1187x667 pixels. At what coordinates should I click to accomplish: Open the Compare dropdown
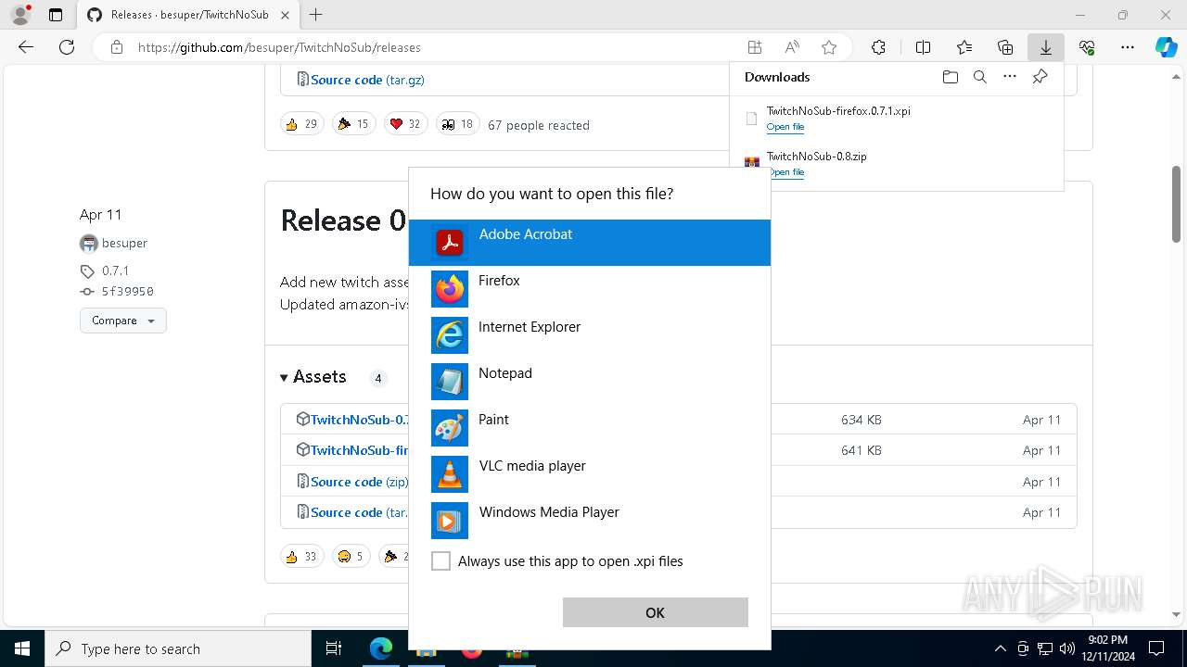(122, 321)
